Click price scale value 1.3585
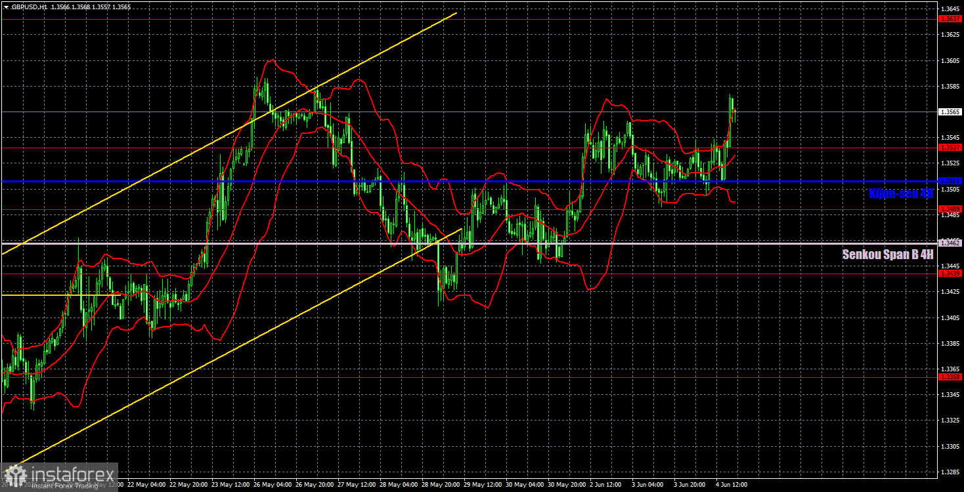 (950, 86)
